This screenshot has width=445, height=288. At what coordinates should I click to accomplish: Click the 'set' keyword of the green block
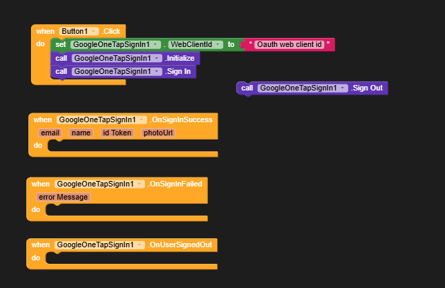60,45
